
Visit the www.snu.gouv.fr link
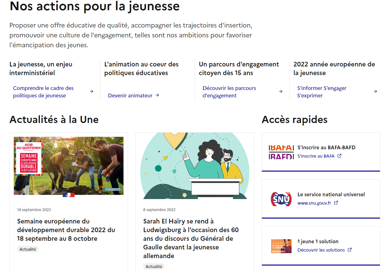click(x=314, y=203)
